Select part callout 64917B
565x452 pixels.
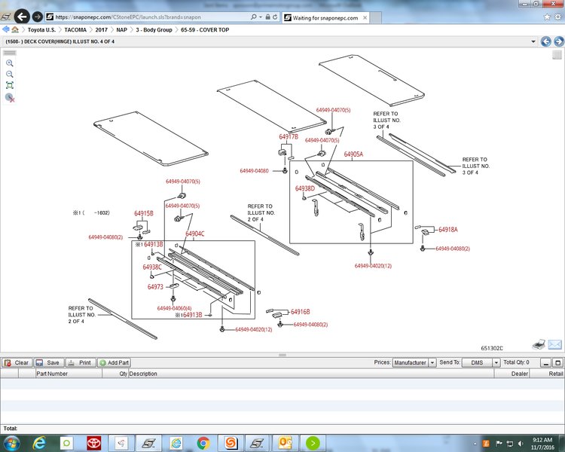click(x=289, y=137)
